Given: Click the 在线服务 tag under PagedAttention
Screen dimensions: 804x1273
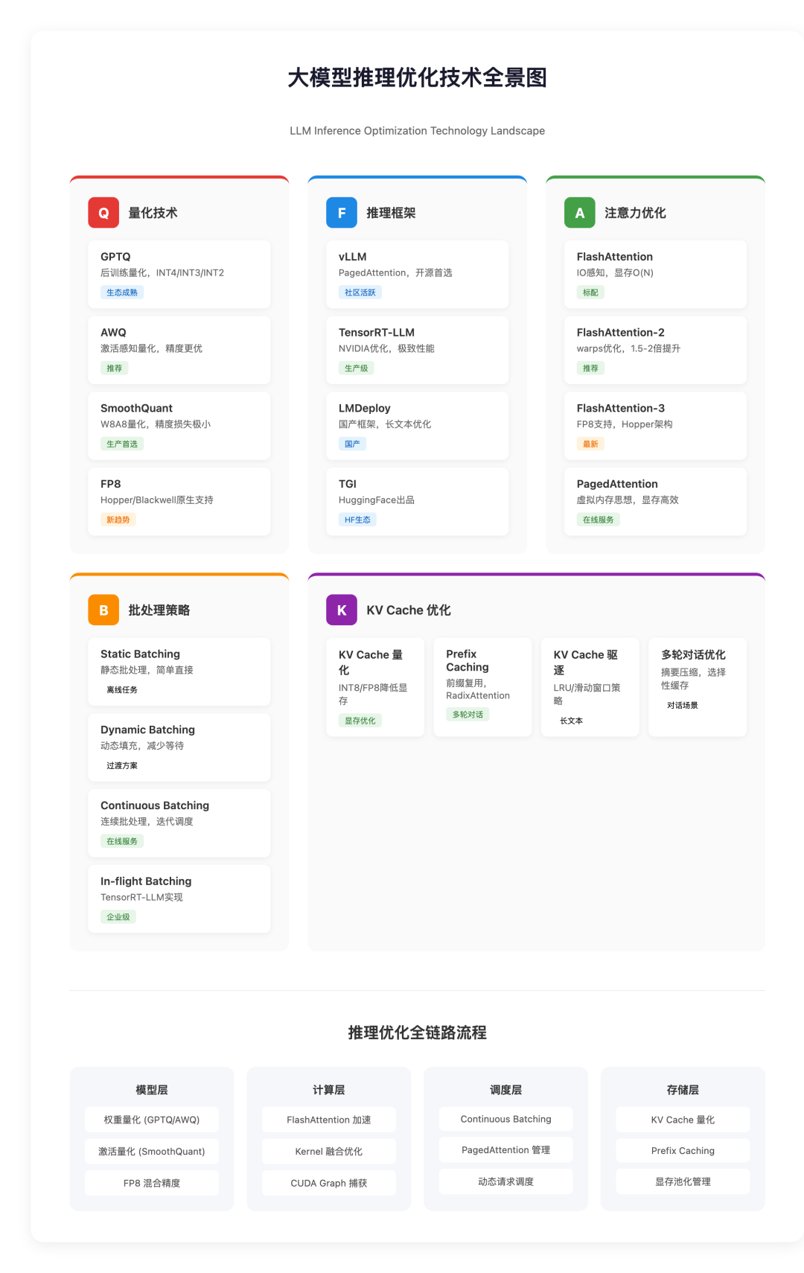Looking at the screenshot, I should 599,520.
